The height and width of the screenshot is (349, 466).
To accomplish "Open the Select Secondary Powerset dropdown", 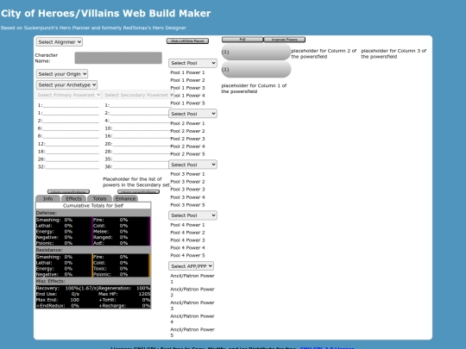I will point(139,95).
